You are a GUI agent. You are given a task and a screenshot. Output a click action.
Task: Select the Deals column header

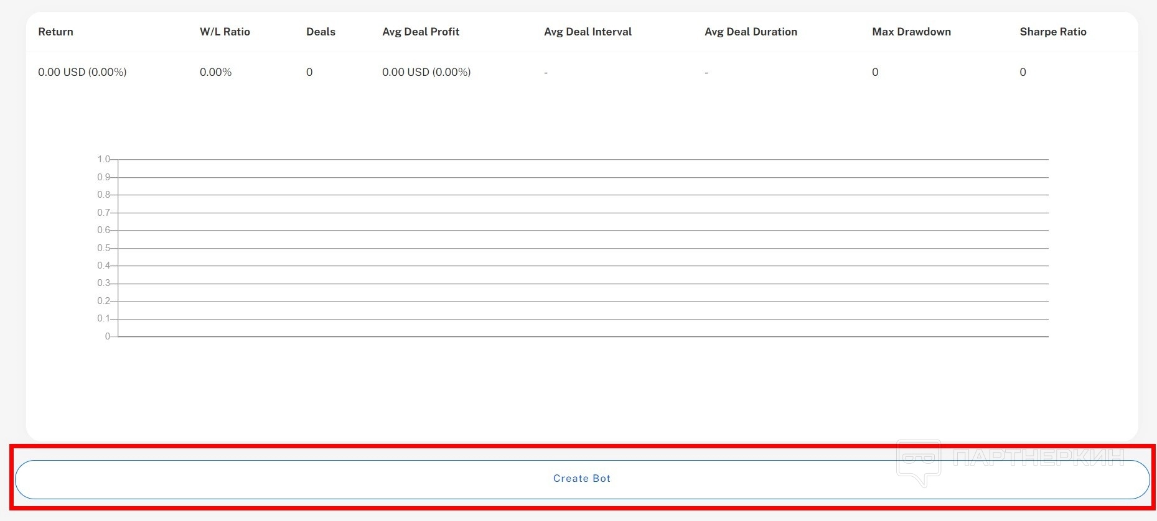tap(321, 32)
